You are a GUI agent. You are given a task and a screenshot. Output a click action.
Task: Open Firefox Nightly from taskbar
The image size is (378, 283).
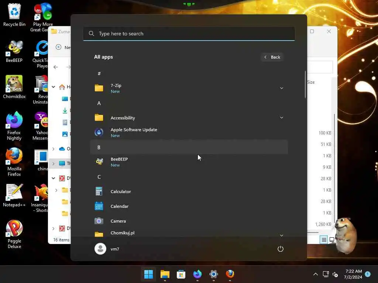tap(197, 274)
